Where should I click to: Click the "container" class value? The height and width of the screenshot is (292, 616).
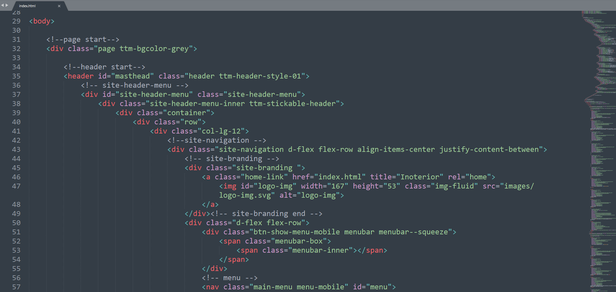pyautogui.click(x=189, y=113)
